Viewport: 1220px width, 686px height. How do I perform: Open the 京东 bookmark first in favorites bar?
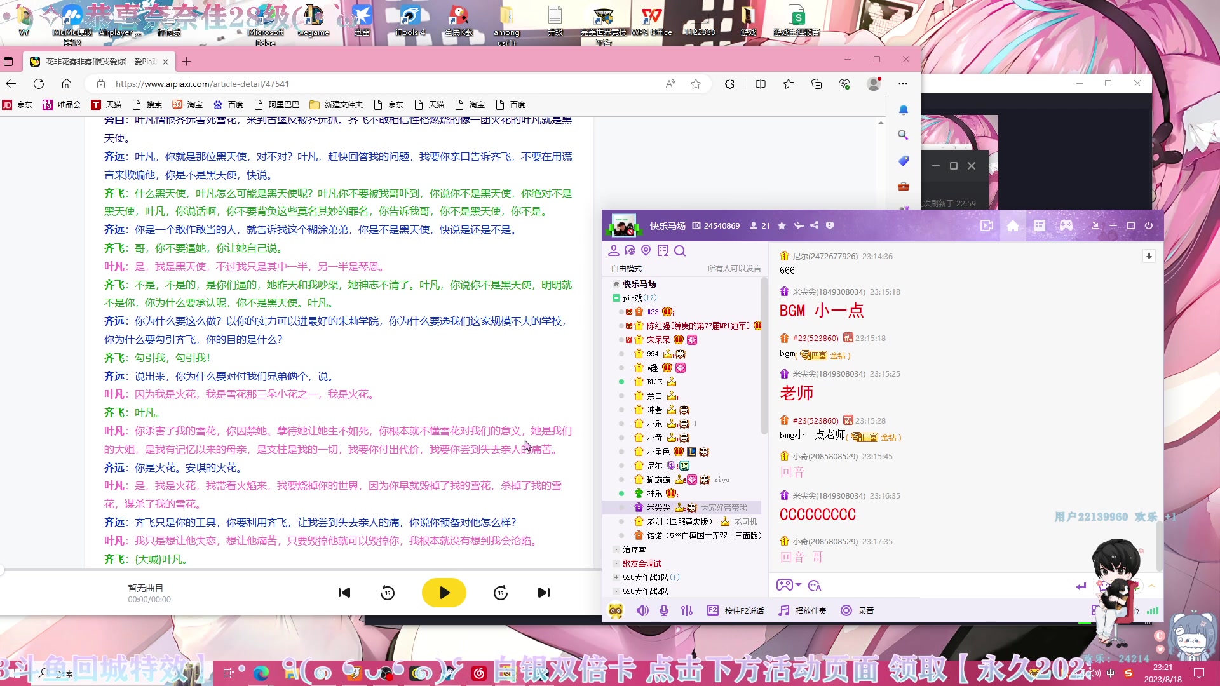(17, 105)
